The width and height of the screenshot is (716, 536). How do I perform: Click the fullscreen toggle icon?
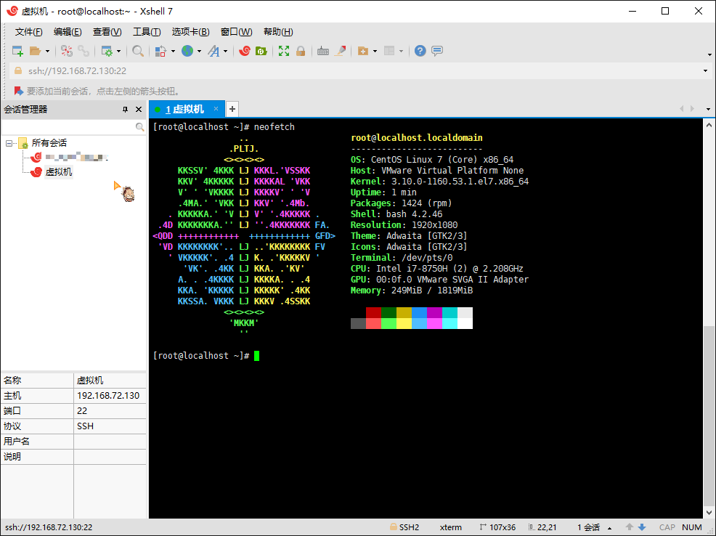284,51
